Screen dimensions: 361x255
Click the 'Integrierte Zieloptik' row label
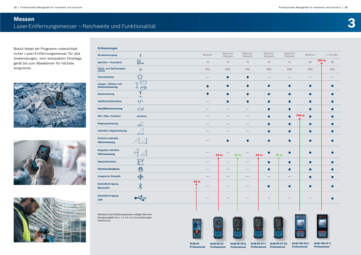(x=109, y=176)
